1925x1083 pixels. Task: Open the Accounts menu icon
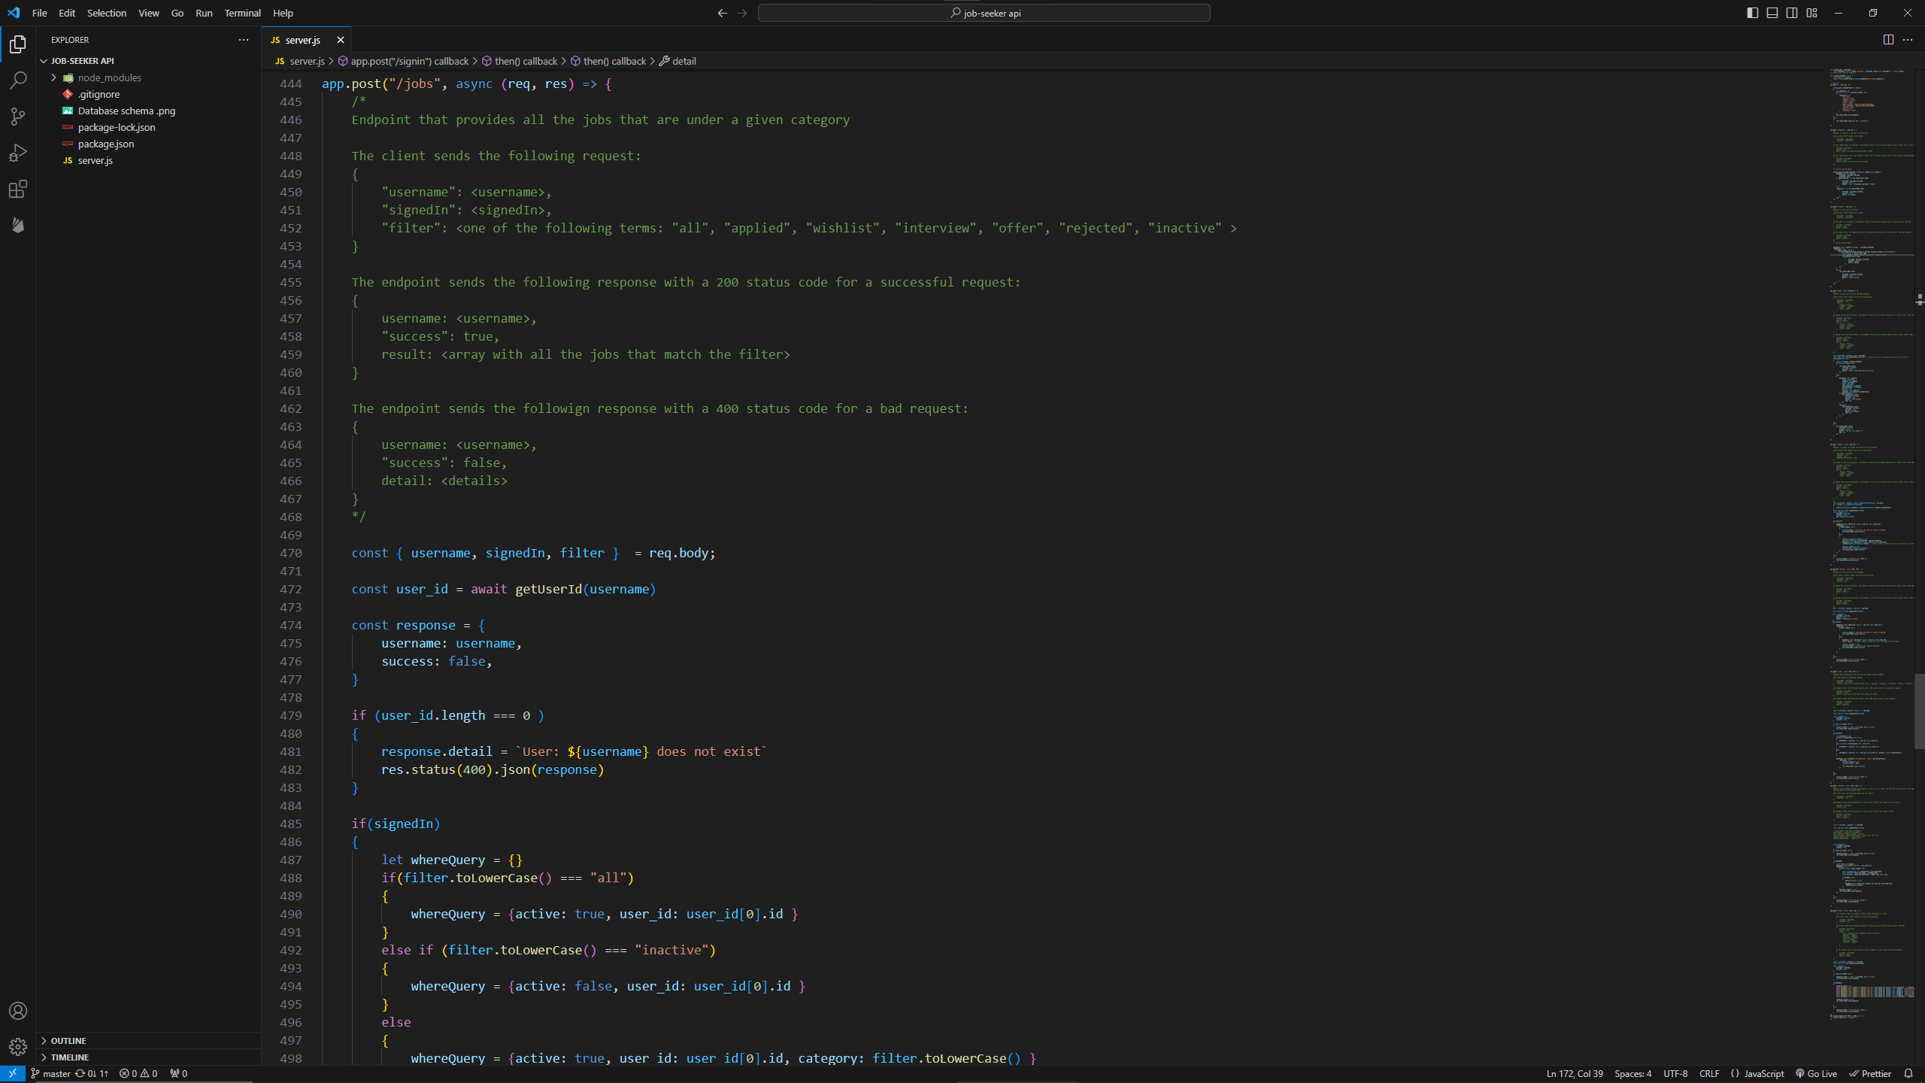(18, 1011)
